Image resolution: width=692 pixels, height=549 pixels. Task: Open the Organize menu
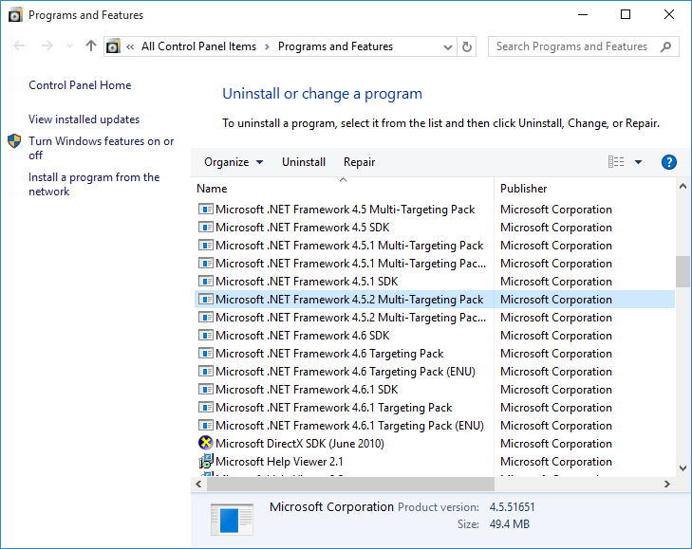point(234,162)
